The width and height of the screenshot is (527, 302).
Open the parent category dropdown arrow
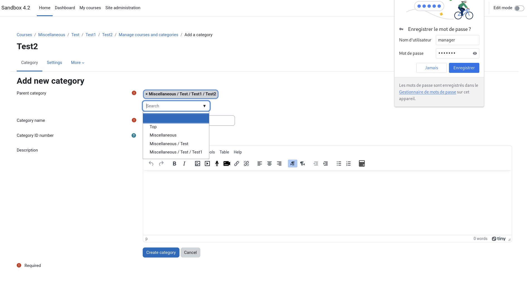click(204, 106)
